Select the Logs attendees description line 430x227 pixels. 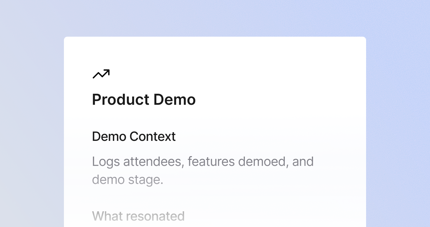pyautogui.click(x=203, y=162)
